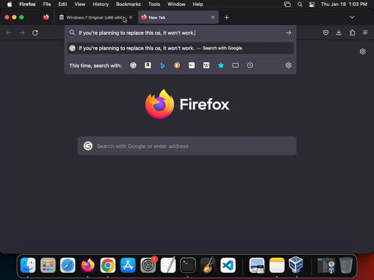
Task: Open the History menu
Action: pos(101,4)
